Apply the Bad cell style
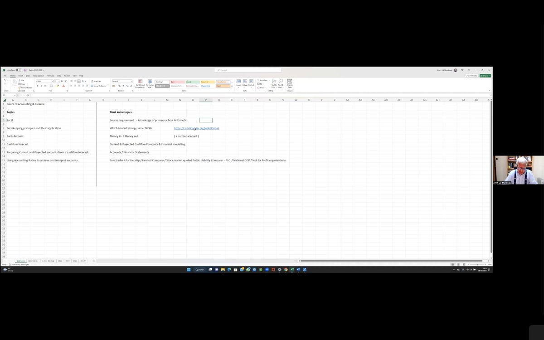The height and width of the screenshot is (340, 544). click(177, 82)
